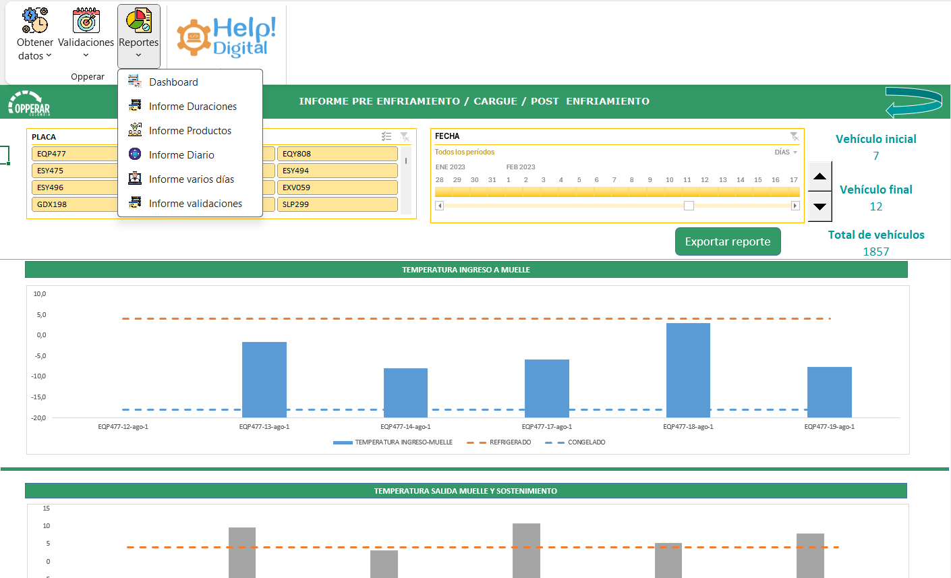Filter by plate ESY475
The height and width of the screenshot is (578, 951).
tap(75, 171)
